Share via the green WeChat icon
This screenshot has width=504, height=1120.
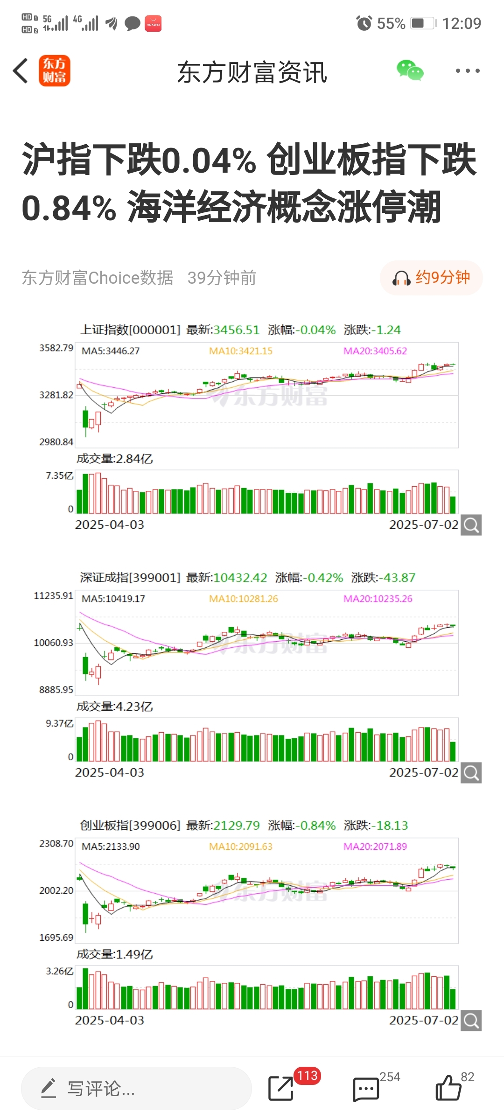point(410,70)
